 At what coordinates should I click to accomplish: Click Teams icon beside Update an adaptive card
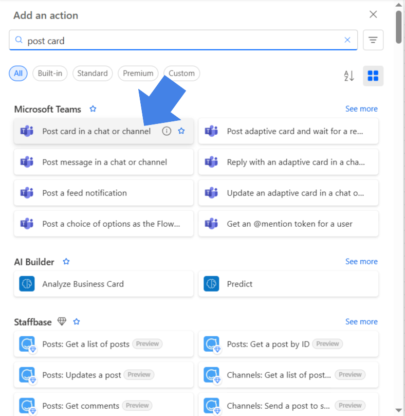click(211, 193)
